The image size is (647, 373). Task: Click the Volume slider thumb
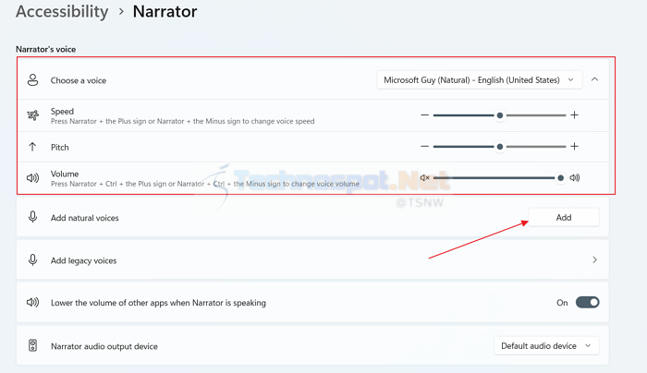560,177
